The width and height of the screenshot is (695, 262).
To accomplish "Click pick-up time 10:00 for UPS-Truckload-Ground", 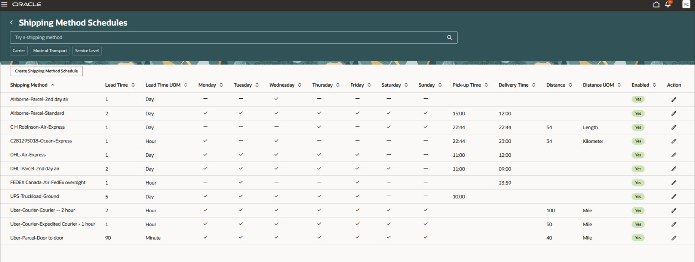I will click(459, 197).
